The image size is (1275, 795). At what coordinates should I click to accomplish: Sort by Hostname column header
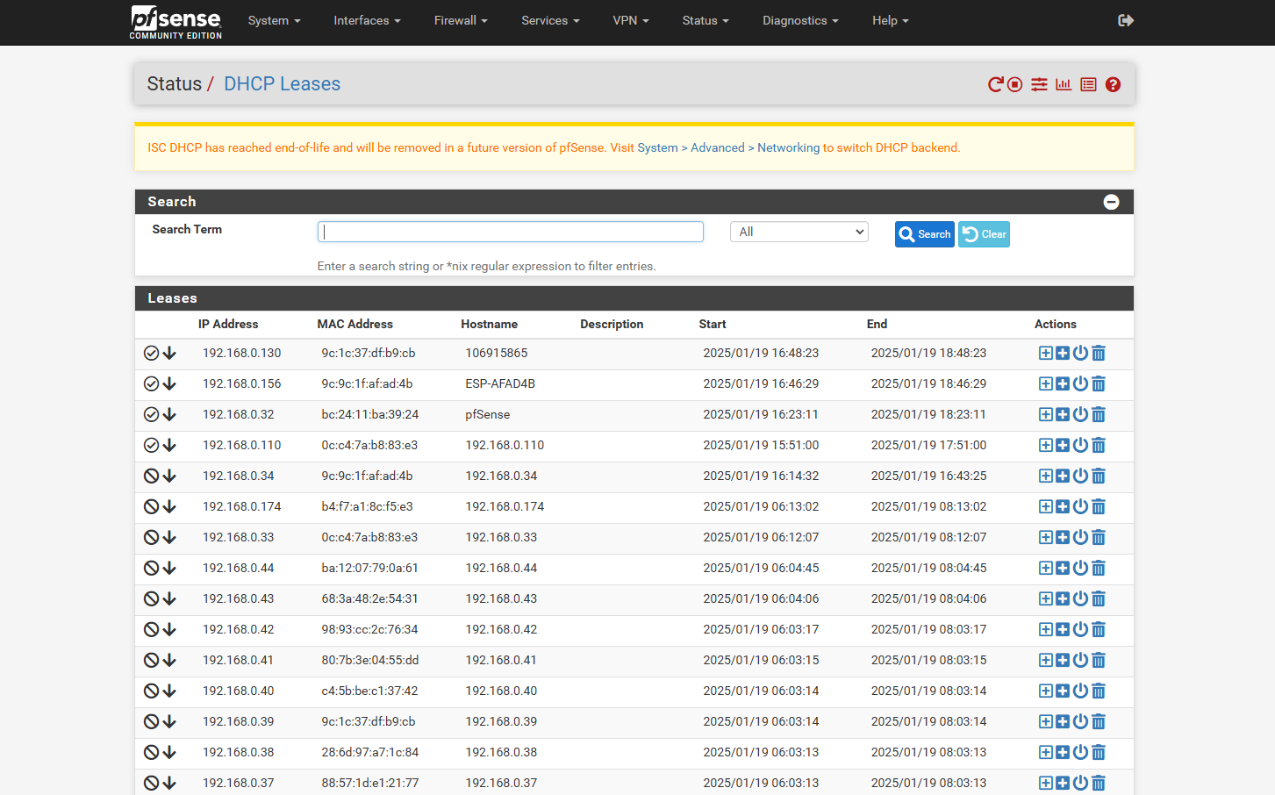pyautogui.click(x=490, y=324)
